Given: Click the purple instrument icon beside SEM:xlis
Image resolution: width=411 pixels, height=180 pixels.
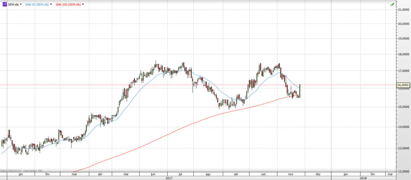Looking at the screenshot, I should (5, 5).
